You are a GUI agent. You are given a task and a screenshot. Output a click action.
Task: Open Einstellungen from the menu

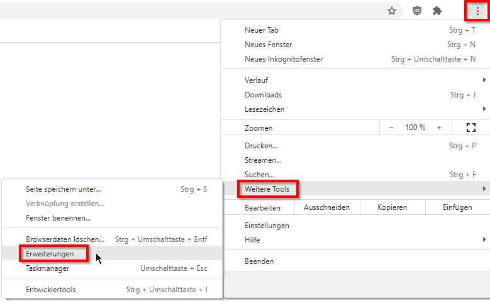click(267, 226)
